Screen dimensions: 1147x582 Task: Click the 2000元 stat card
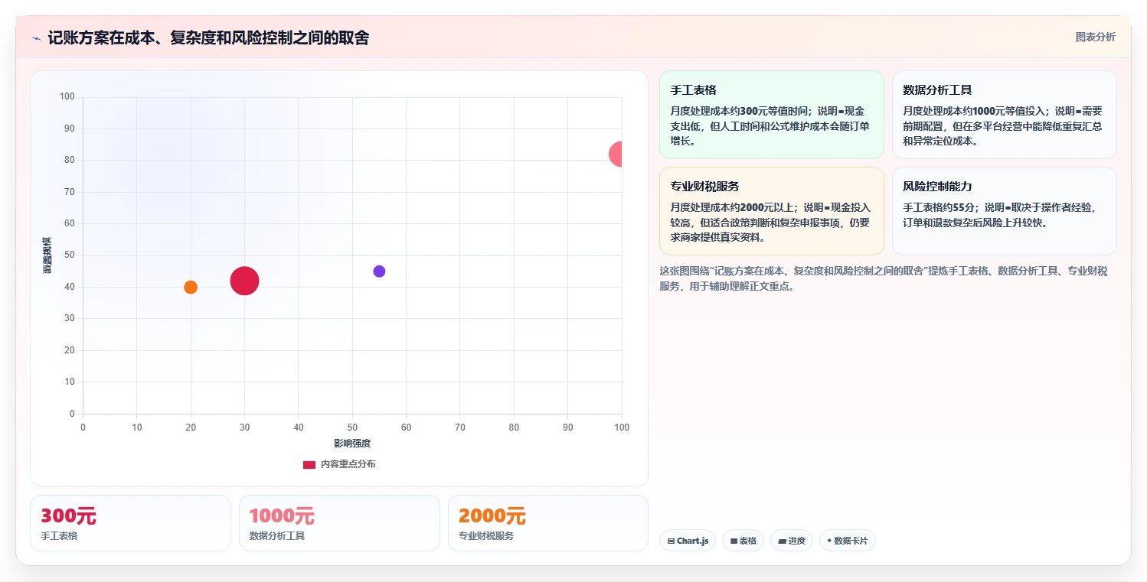coord(548,523)
